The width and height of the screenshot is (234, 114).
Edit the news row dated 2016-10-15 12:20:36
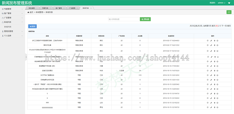211,89
